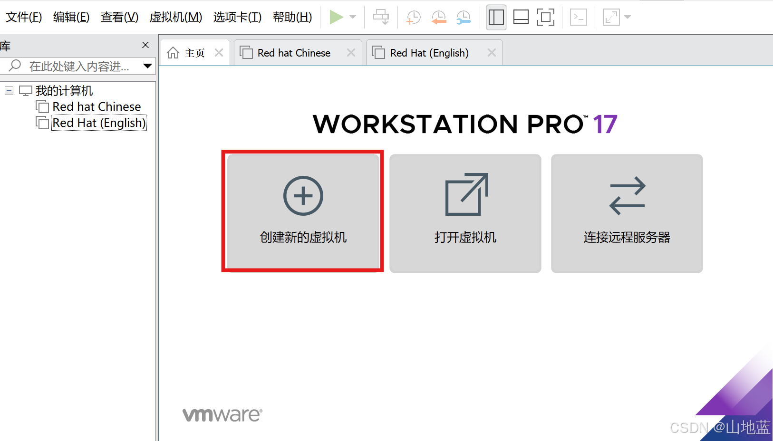Expand the stretch display dropdown arrow

coord(628,17)
